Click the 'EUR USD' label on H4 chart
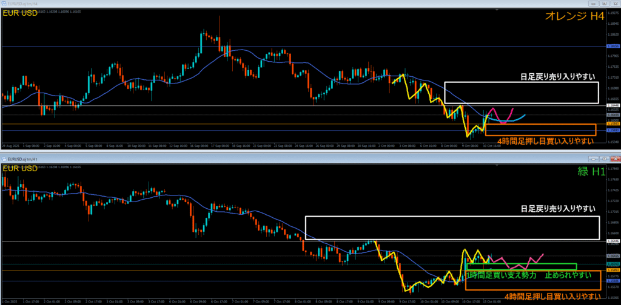 (21, 12)
